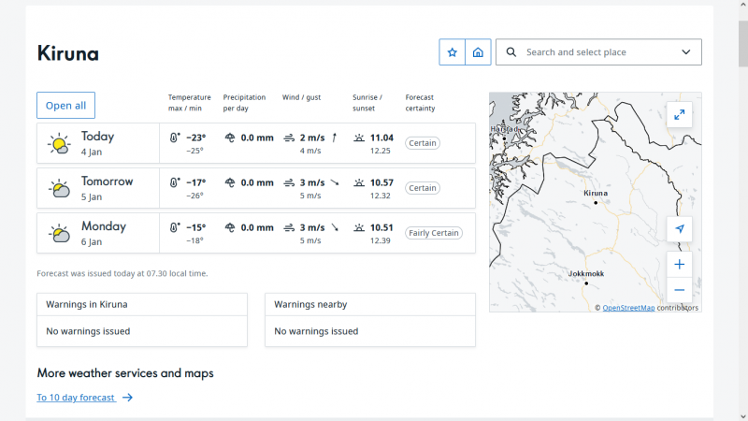The width and height of the screenshot is (748, 421).
Task: Click the Warnings nearby panel
Action: coord(369,319)
